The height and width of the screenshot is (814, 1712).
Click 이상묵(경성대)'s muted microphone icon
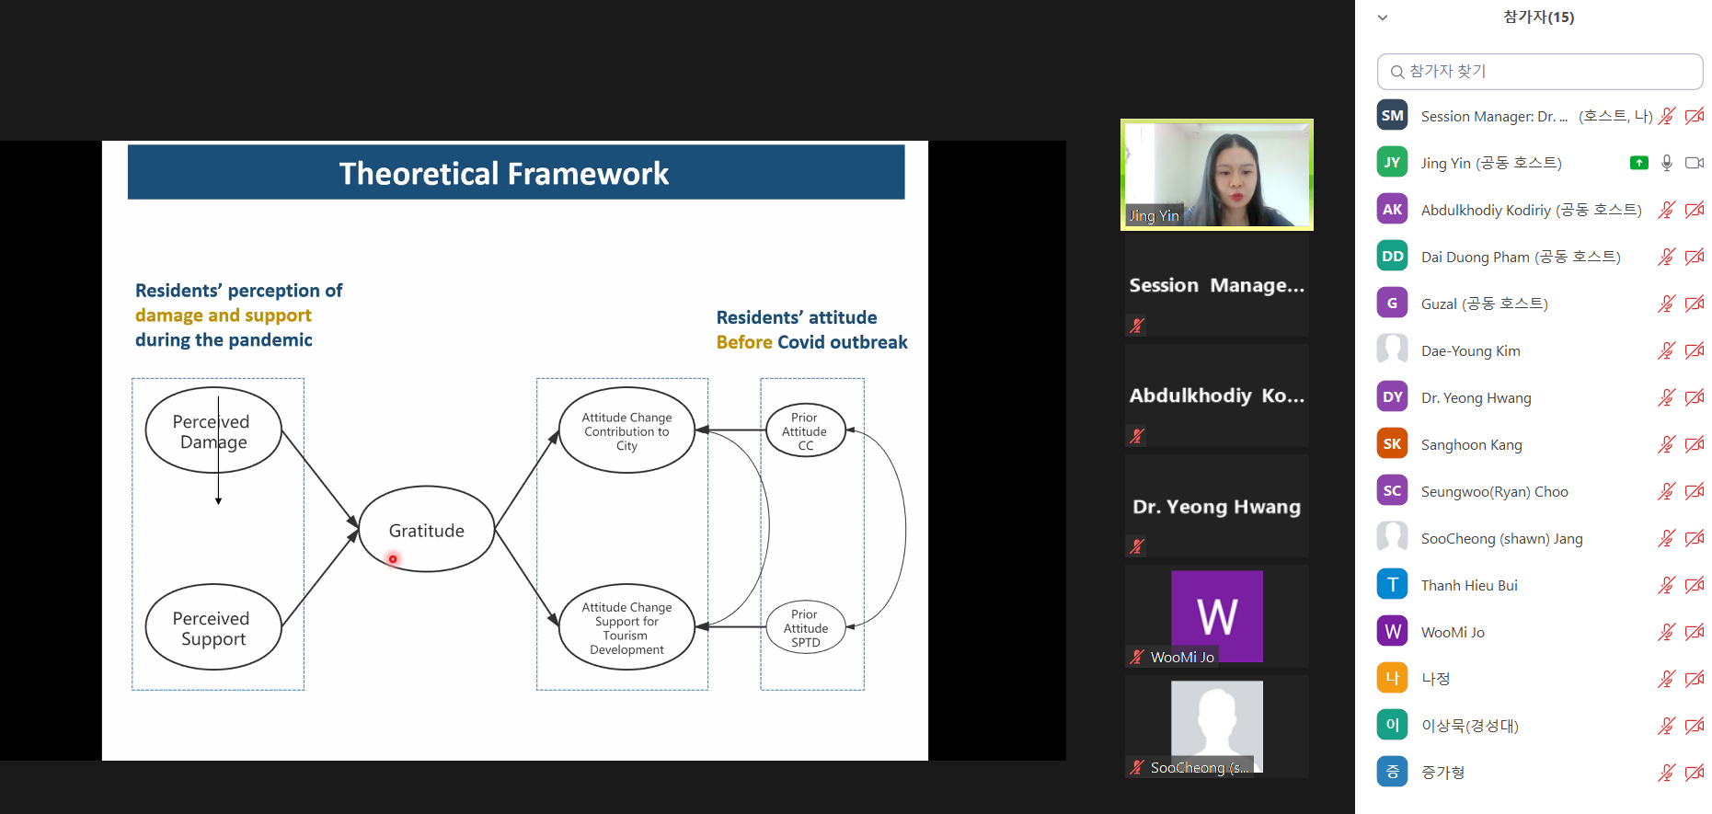pos(1667,726)
